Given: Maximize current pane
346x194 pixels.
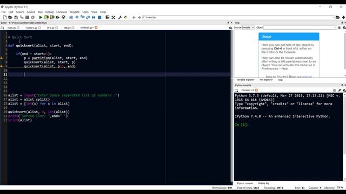Looking at the screenshot, I should (x=108, y=17).
